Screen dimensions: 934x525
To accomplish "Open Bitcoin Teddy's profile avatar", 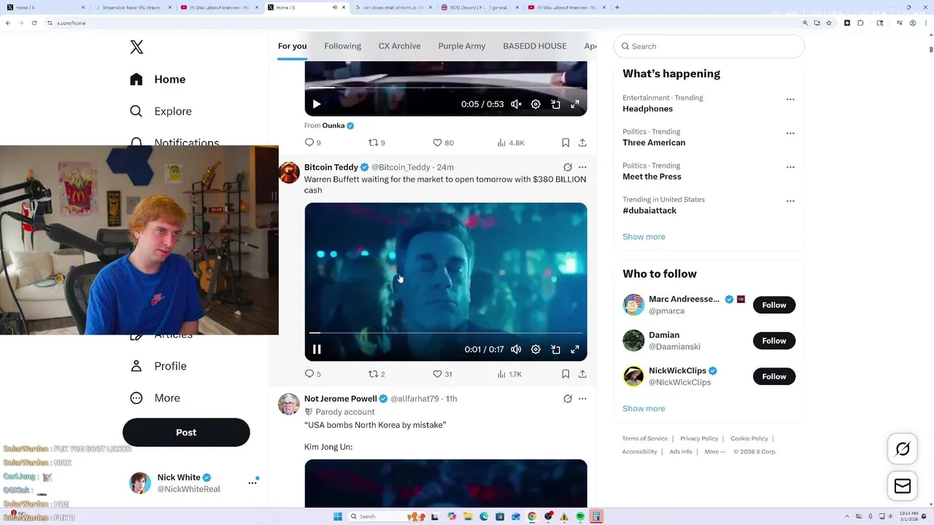I will [x=289, y=173].
